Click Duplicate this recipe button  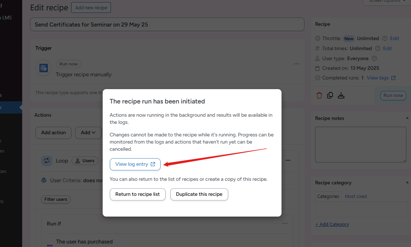tap(199, 194)
